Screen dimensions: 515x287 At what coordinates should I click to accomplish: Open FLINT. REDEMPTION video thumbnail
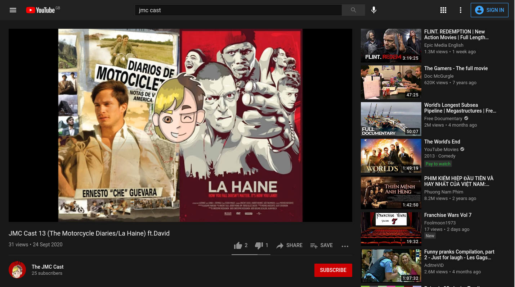391,46
